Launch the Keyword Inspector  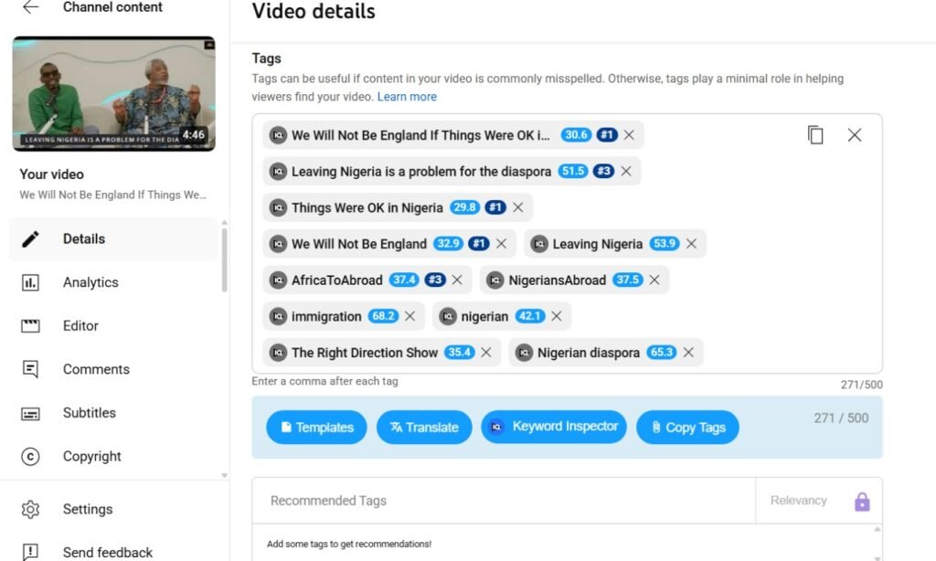[554, 427]
